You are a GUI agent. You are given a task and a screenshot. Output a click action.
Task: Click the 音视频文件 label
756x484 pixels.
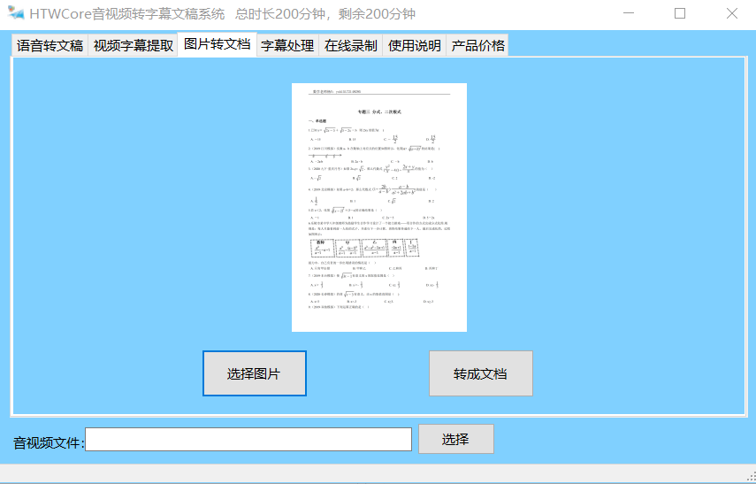tap(48, 442)
